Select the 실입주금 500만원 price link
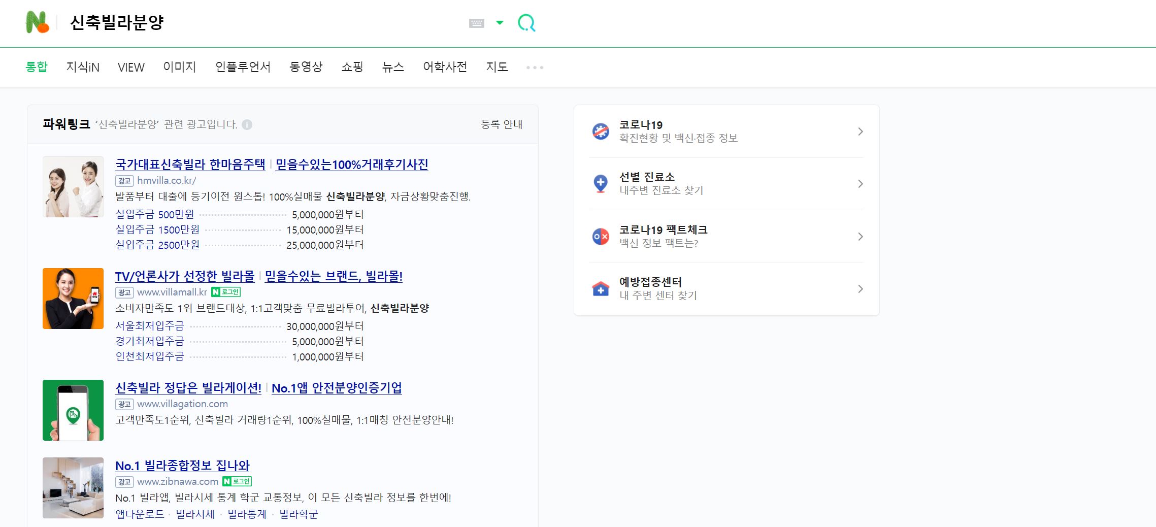Screen dimensions: 1156x527 (155, 214)
